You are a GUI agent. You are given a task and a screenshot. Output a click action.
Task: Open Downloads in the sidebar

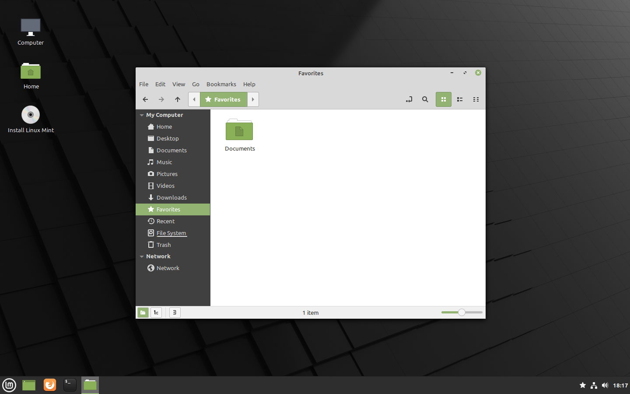[x=173, y=197]
